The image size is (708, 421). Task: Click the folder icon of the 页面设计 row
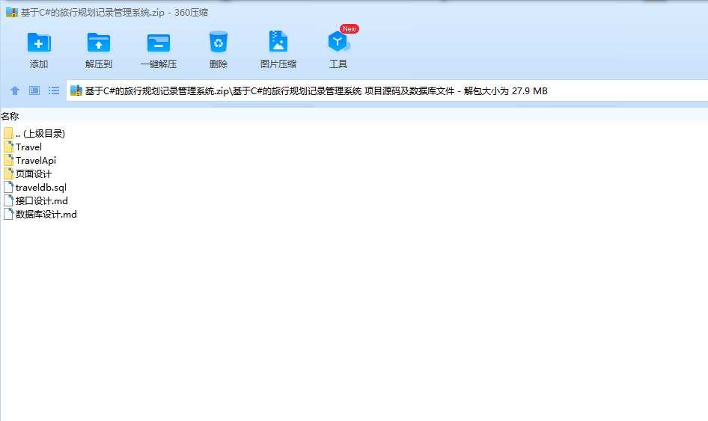(x=8, y=173)
